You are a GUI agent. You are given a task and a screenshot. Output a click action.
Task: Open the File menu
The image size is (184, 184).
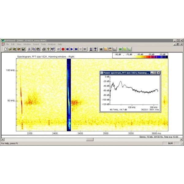8,44
